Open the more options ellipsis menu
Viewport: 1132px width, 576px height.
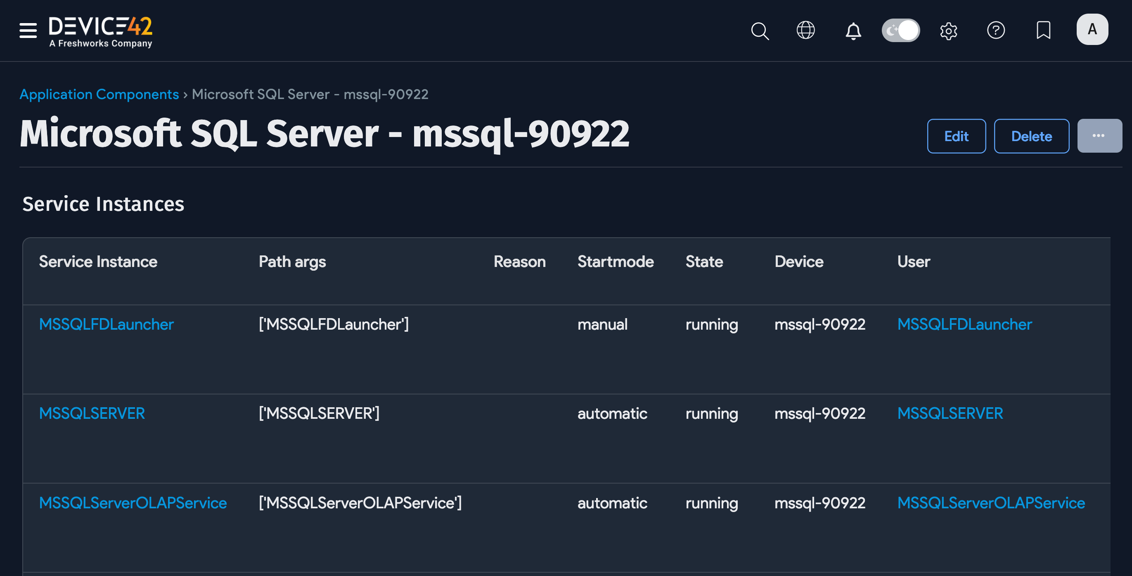[x=1099, y=136]
